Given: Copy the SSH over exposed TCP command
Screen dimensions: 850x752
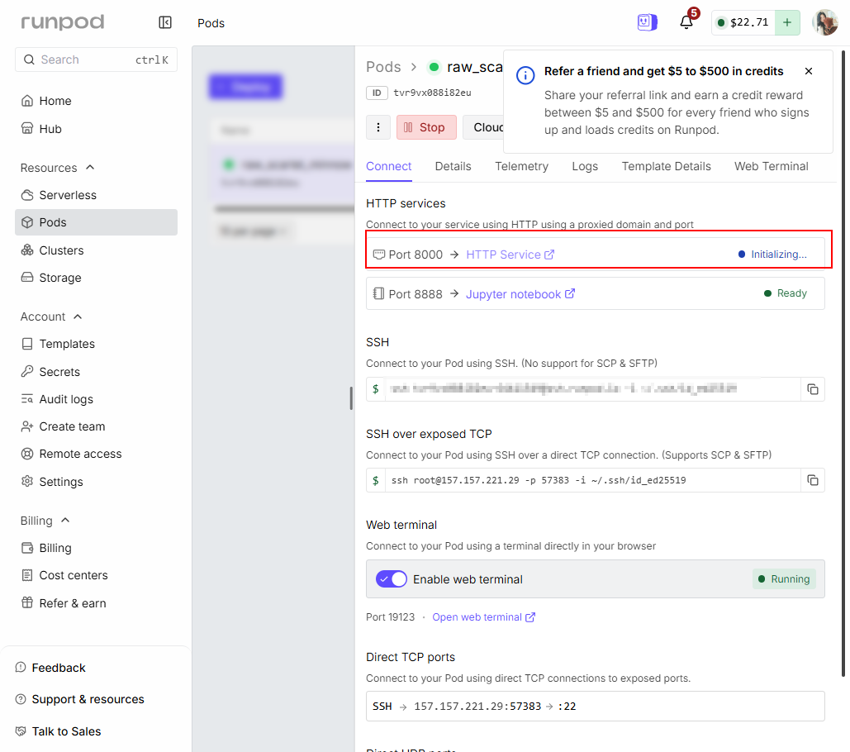Looking at the screenshot, I should click(x=812, y=480).
